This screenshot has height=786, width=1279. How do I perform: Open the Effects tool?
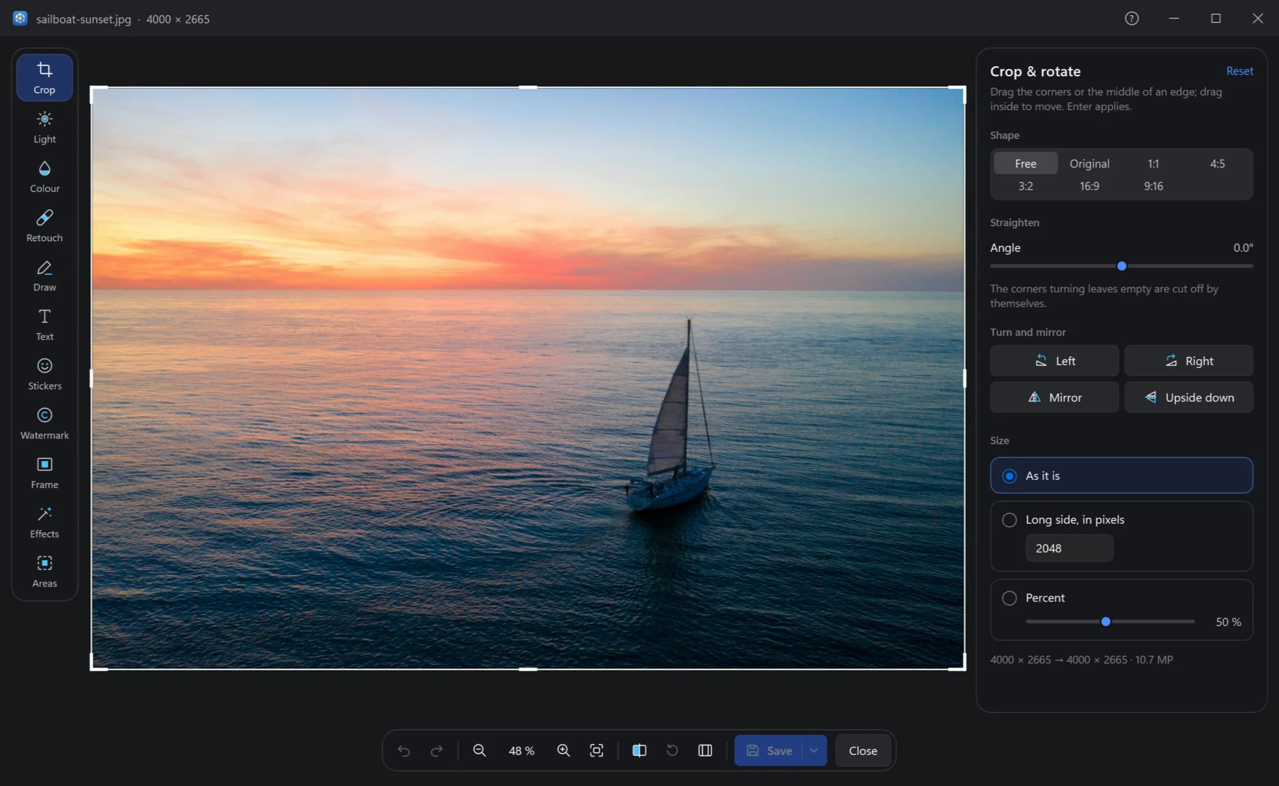[44, 522]
